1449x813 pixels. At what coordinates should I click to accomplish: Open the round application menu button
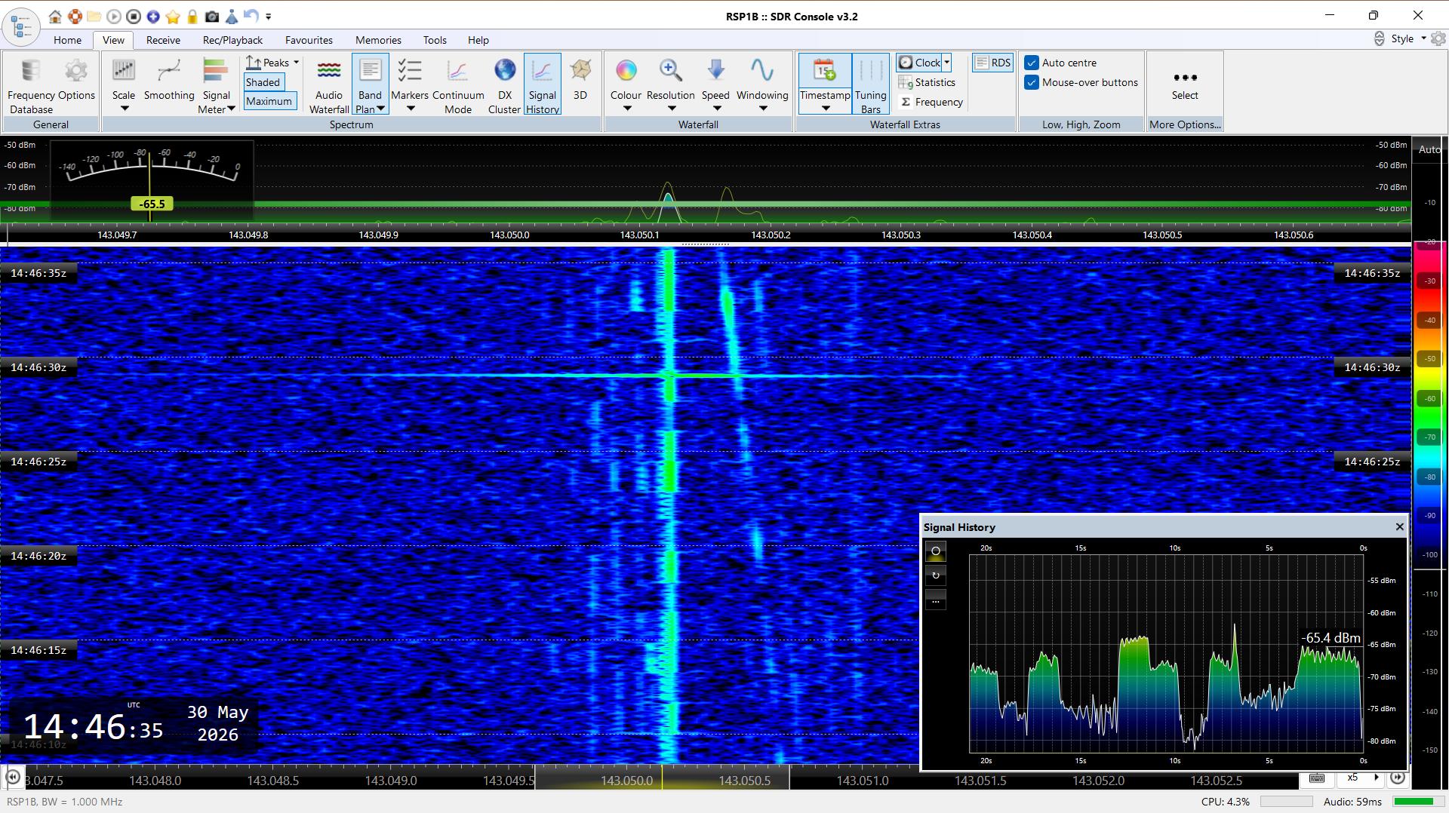point(21,26)
